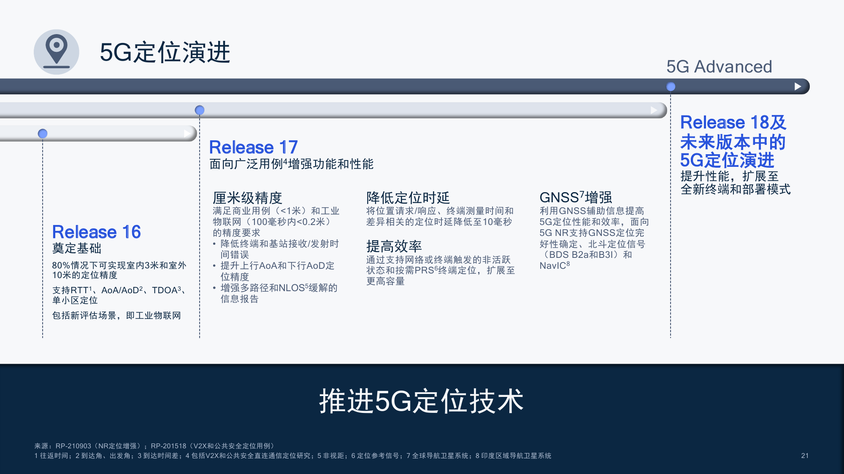Click the 5G Advanced label
844x474 pixels.
[x=719, y=67]
